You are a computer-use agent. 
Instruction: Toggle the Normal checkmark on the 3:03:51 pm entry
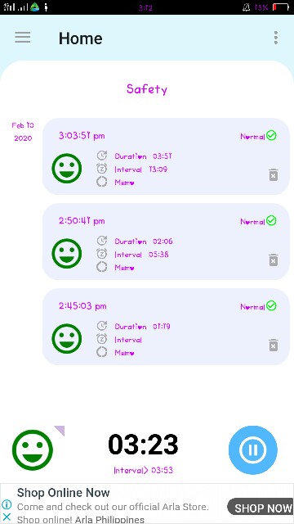[x=271, y=136]
